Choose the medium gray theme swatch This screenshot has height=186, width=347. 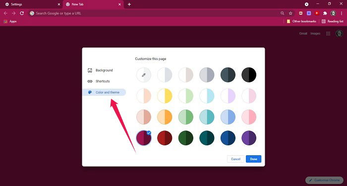(x=207, y=75)
